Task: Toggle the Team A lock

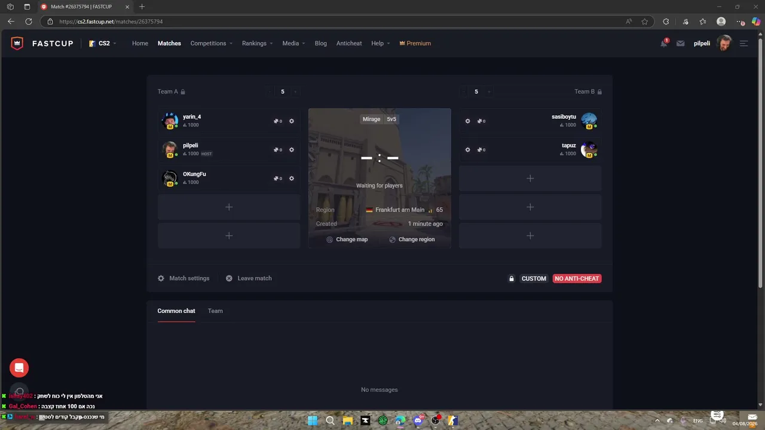Action: click(x=183, y=92)
